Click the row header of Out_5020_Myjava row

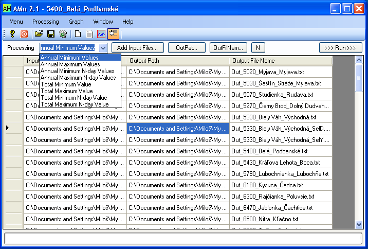[x=13, y=72]
